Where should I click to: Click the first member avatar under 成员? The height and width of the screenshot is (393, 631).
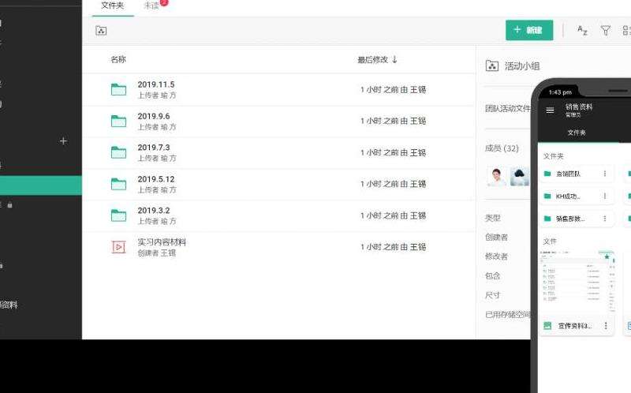click(497, 177)
